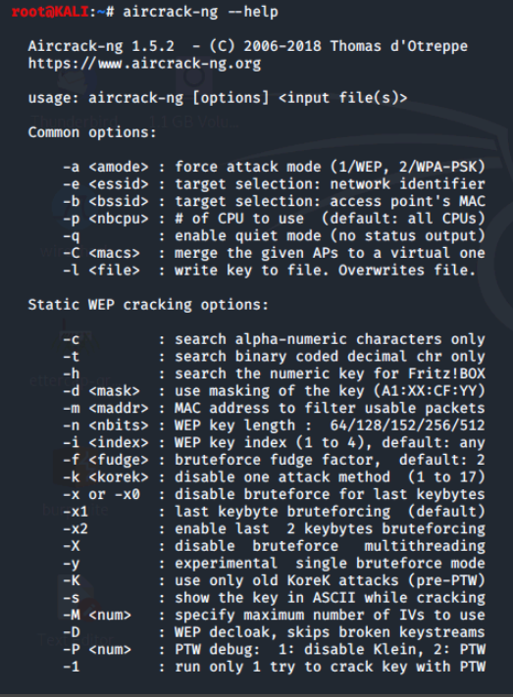Click the -l <file> write key line
The width and height of the screenshot is (513, 697).
(x=270, y=271)
